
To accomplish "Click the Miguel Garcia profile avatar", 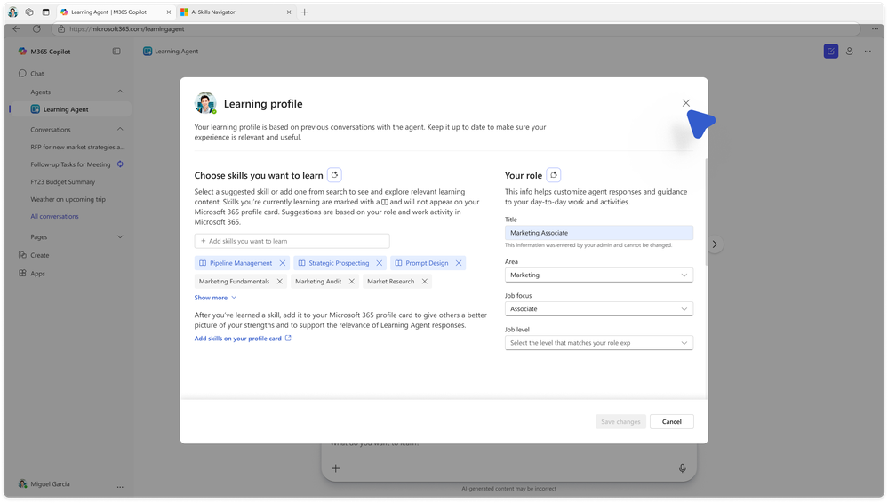I will pyautogui.click(x=22, y=484).
